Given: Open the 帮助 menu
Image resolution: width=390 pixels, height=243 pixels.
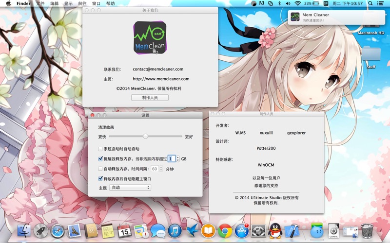Looking at the screenshot, I should (x=111, y=3).
